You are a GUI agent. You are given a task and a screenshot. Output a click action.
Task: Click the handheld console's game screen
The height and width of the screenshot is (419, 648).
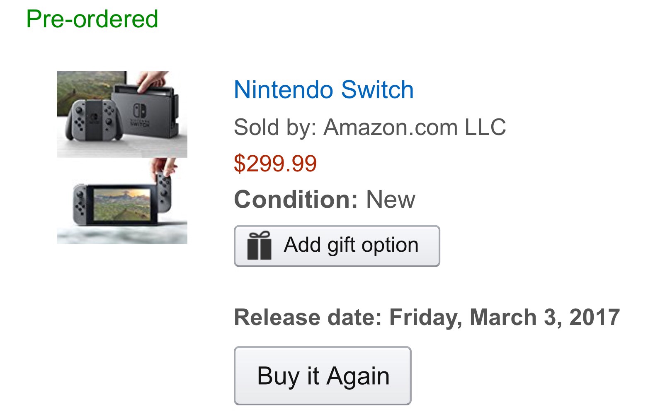pyautogui.click(x=121, y=205)
